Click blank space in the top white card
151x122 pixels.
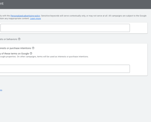[138, 28]
